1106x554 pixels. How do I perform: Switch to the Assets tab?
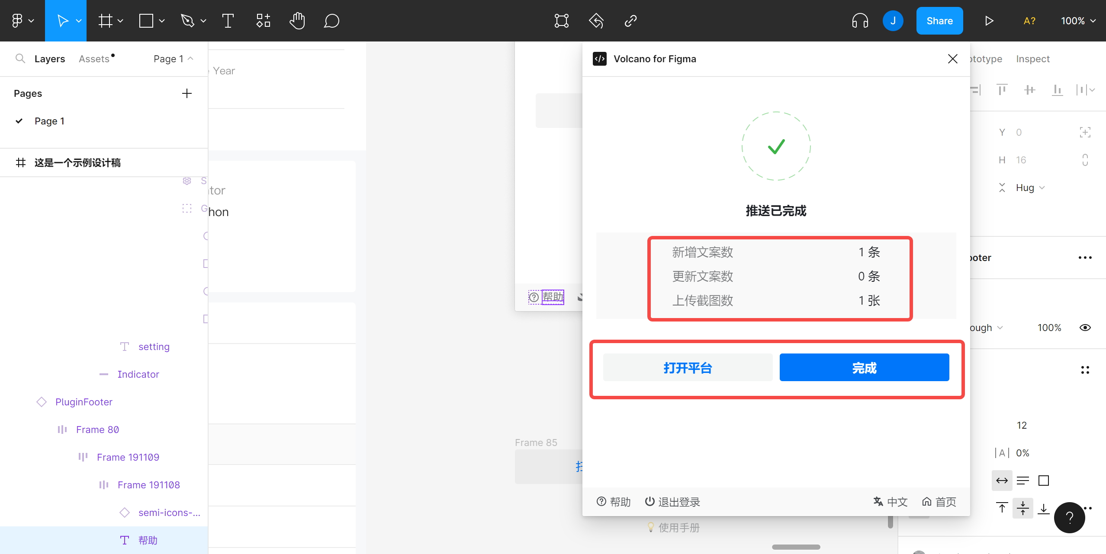coord(94,59)
